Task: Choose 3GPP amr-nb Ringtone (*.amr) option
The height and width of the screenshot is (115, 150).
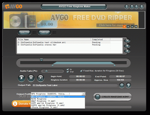Action: (58, 103)
